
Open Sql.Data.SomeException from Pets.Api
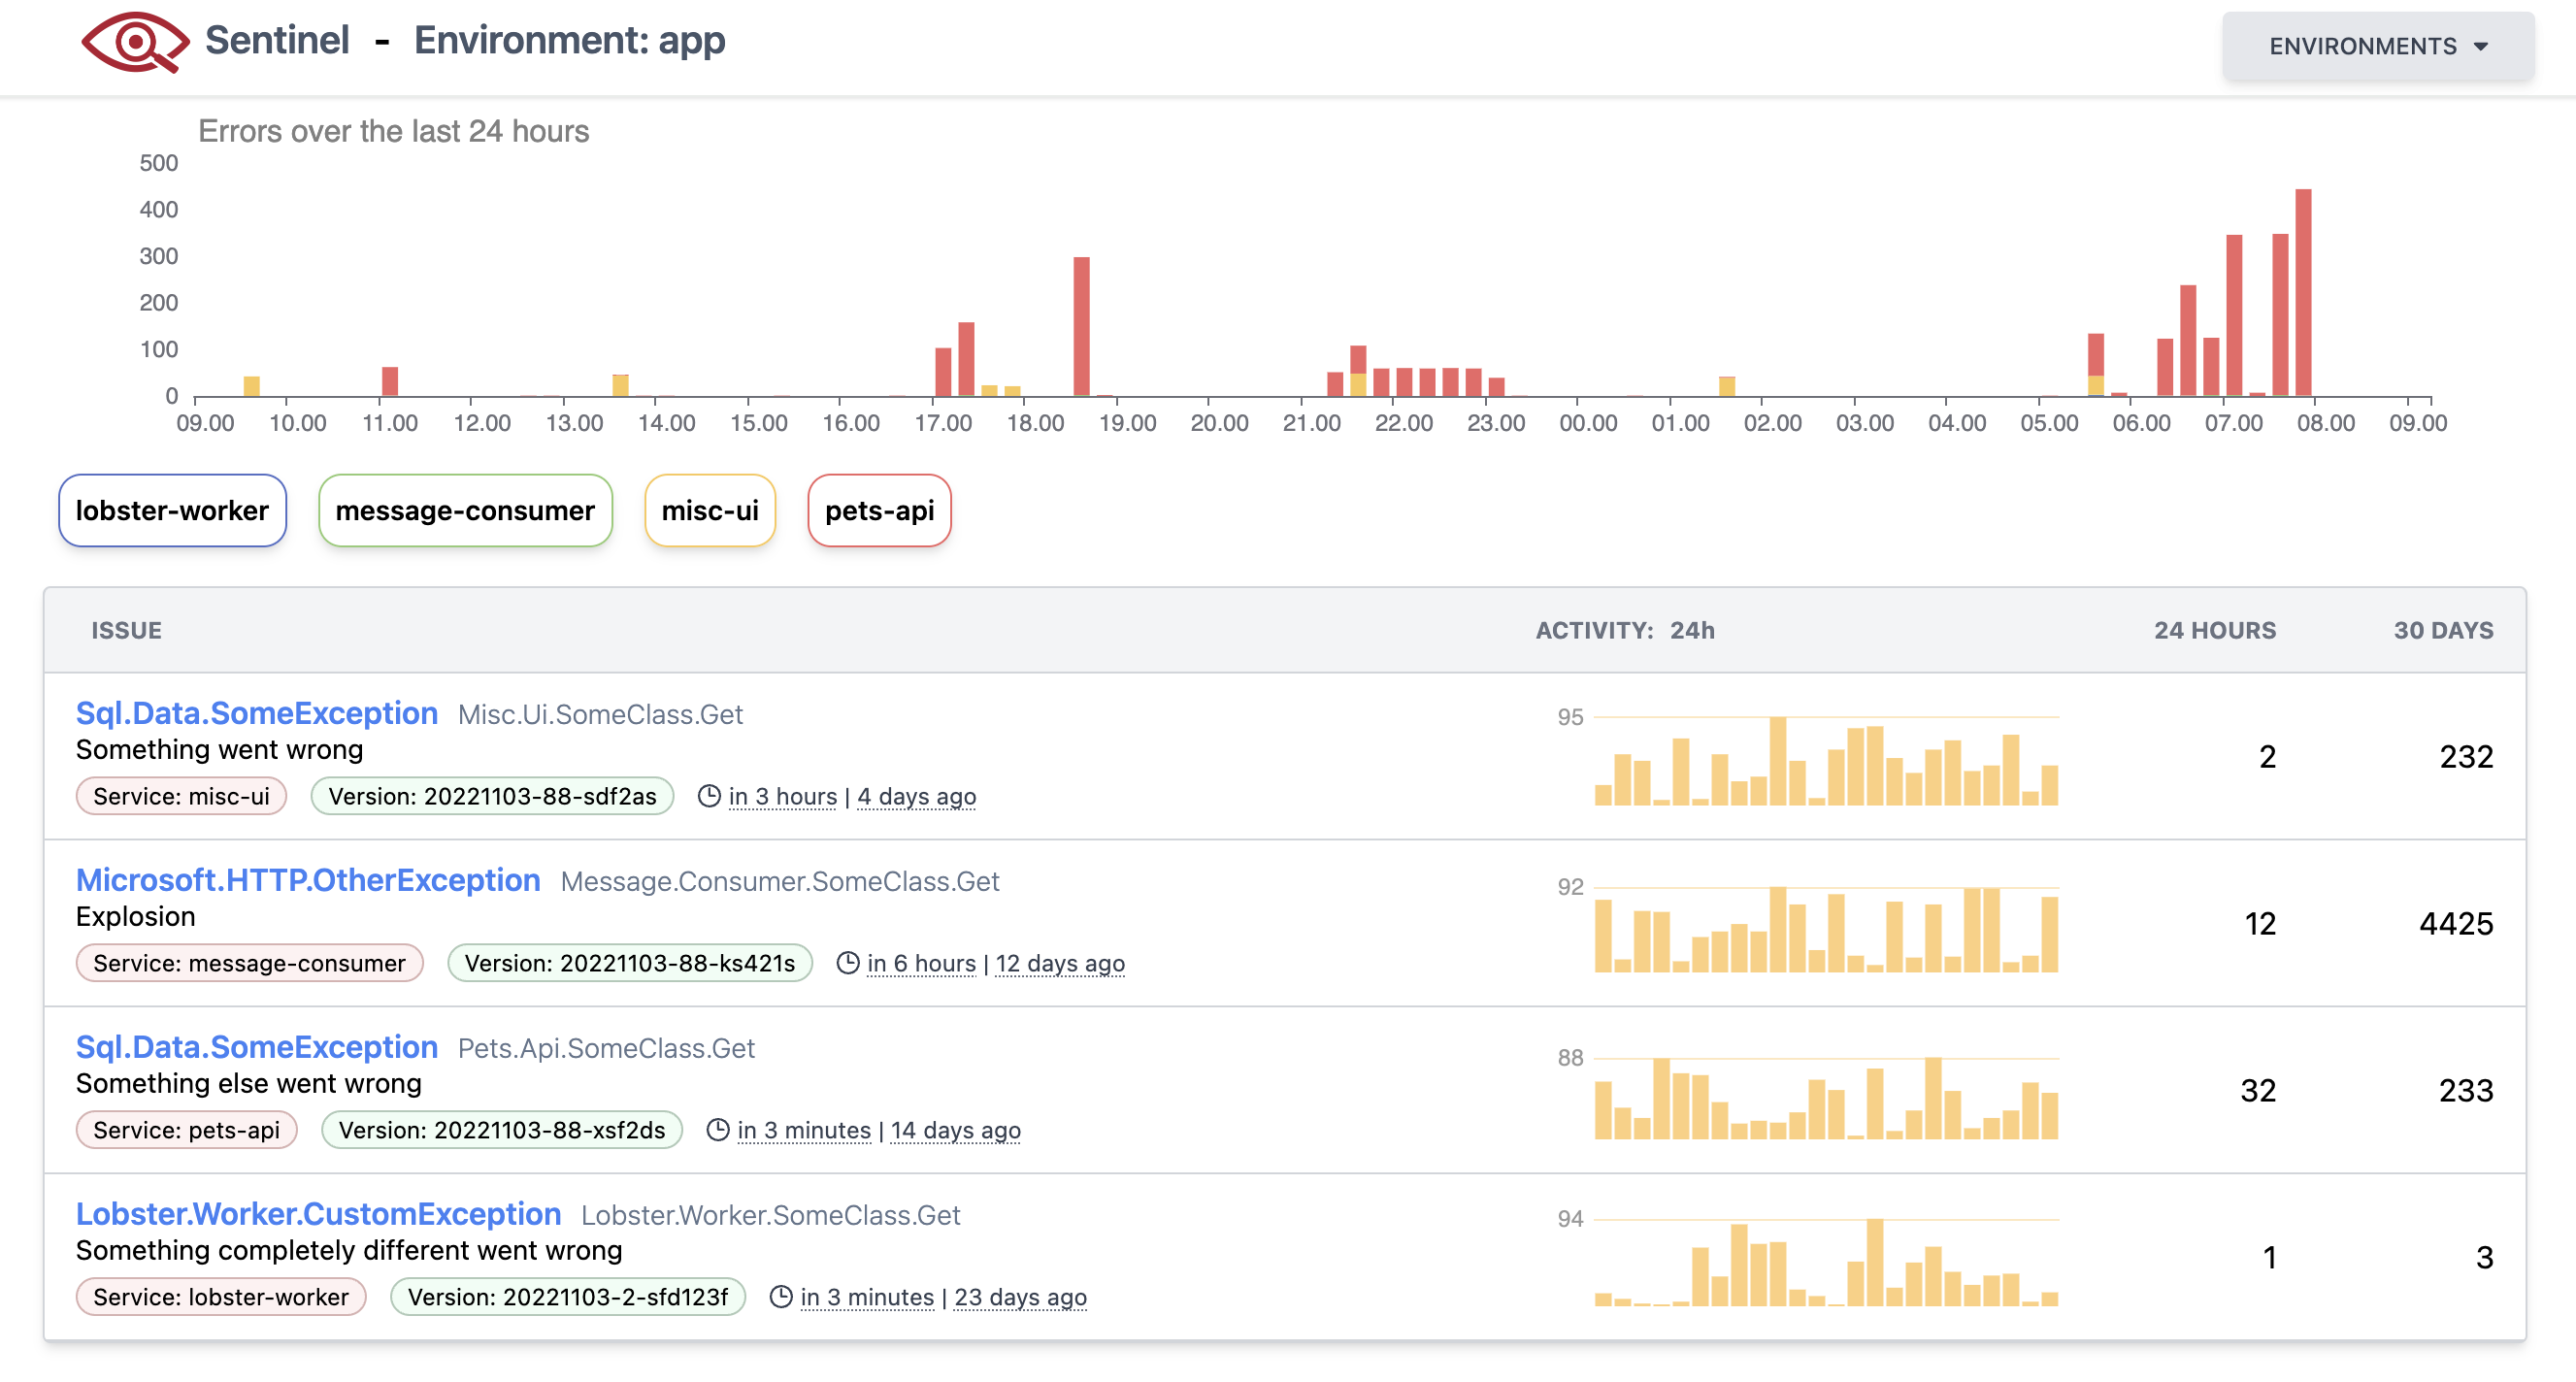pos(257,1047)
